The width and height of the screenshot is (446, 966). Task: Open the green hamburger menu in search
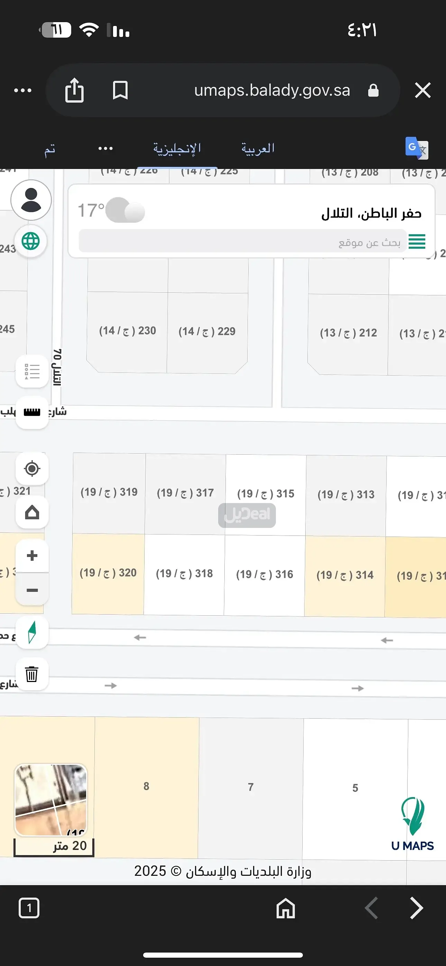tap(417, 241)
